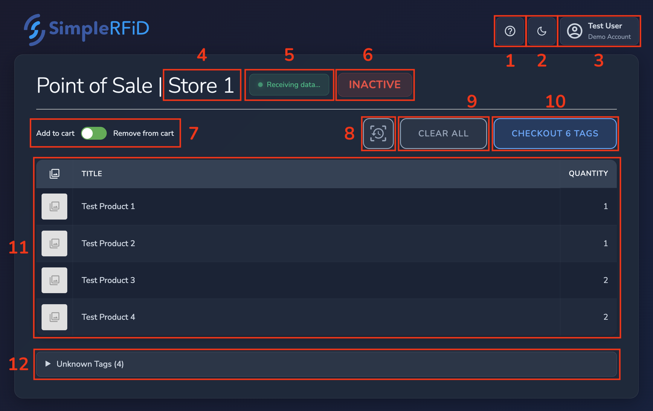Click the user avatar icon
The image size is (653, 411).
tap(574, 31)
